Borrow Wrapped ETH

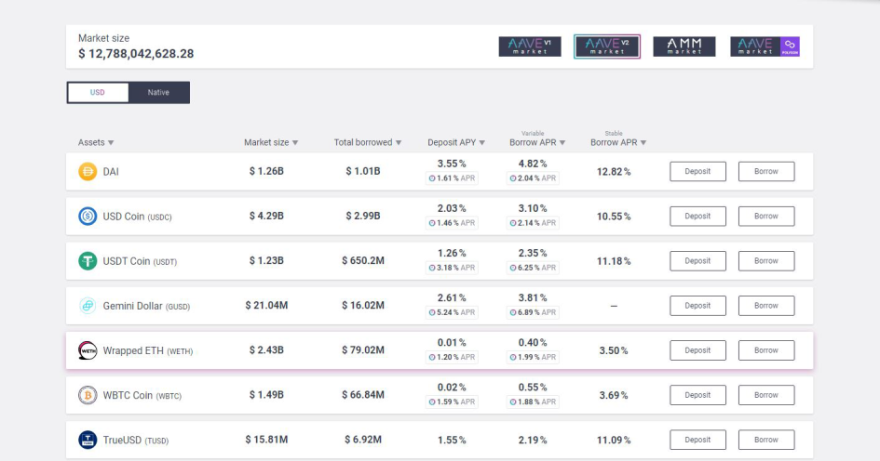pos(766,350)
